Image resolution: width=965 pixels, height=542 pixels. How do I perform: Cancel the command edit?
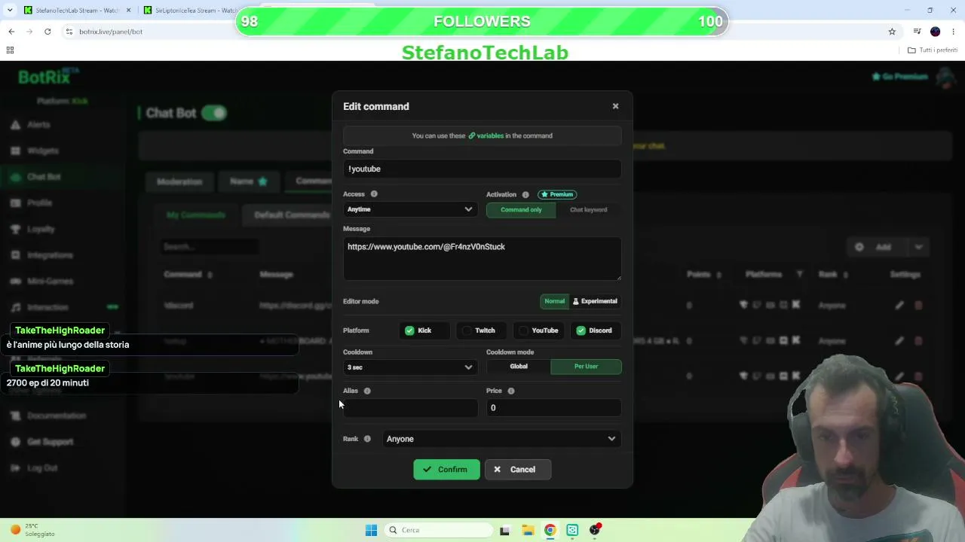[517, 470]
